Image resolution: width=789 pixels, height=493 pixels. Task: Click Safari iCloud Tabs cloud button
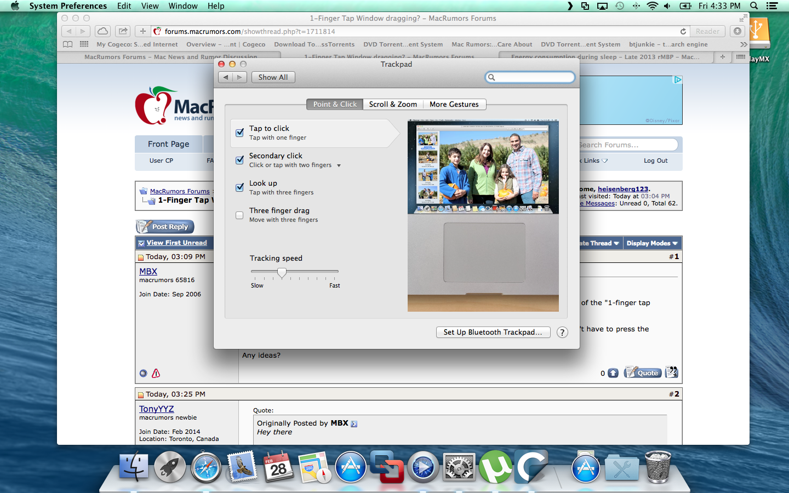102,31
